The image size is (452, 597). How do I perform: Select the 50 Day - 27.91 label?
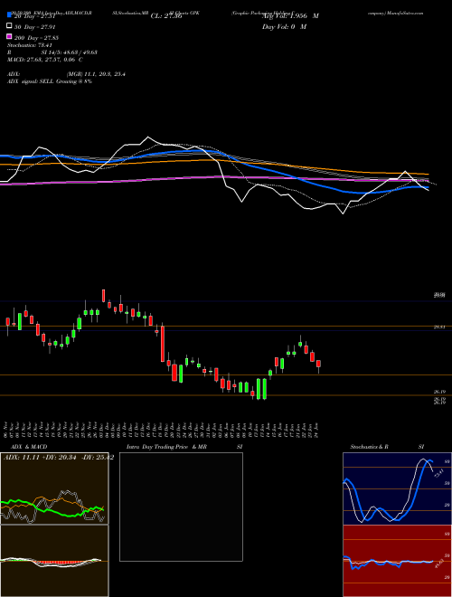click(35, 27)
